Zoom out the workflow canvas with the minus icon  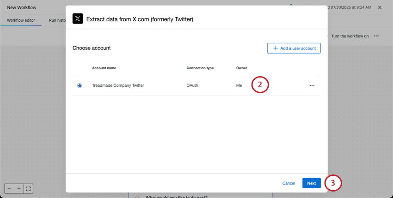(x=9, y=188)
